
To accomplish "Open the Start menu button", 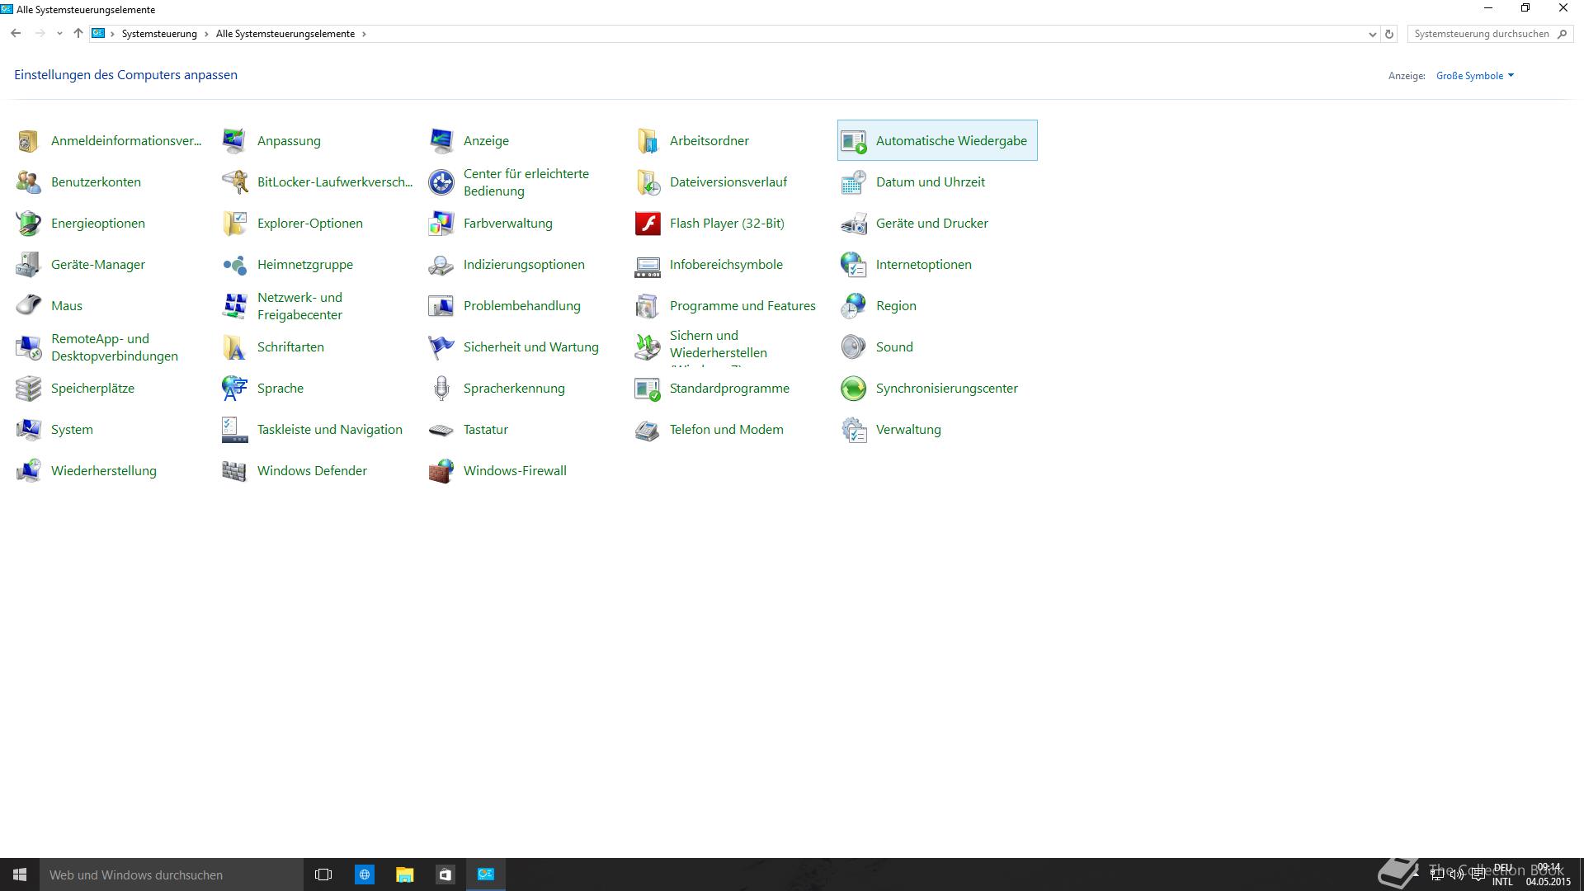I will (20, 874).
